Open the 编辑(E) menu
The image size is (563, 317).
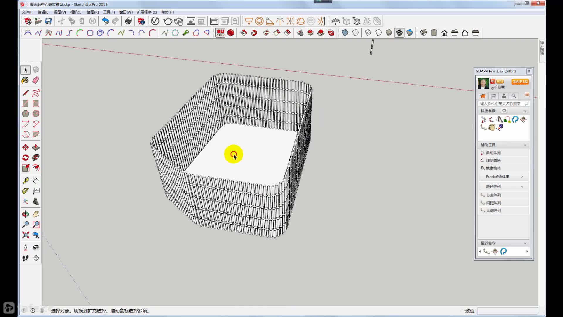click(x=43, y=12)
